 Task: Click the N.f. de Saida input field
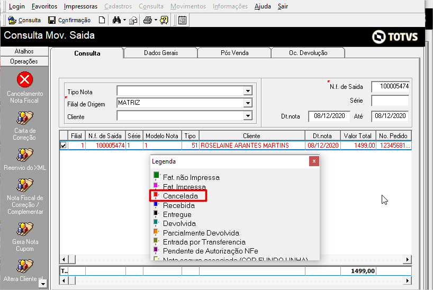tap(390, 86)
